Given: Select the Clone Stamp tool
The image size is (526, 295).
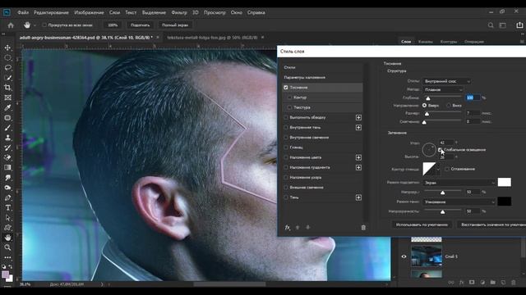Looking at the screenshot, I should point(7,138).
